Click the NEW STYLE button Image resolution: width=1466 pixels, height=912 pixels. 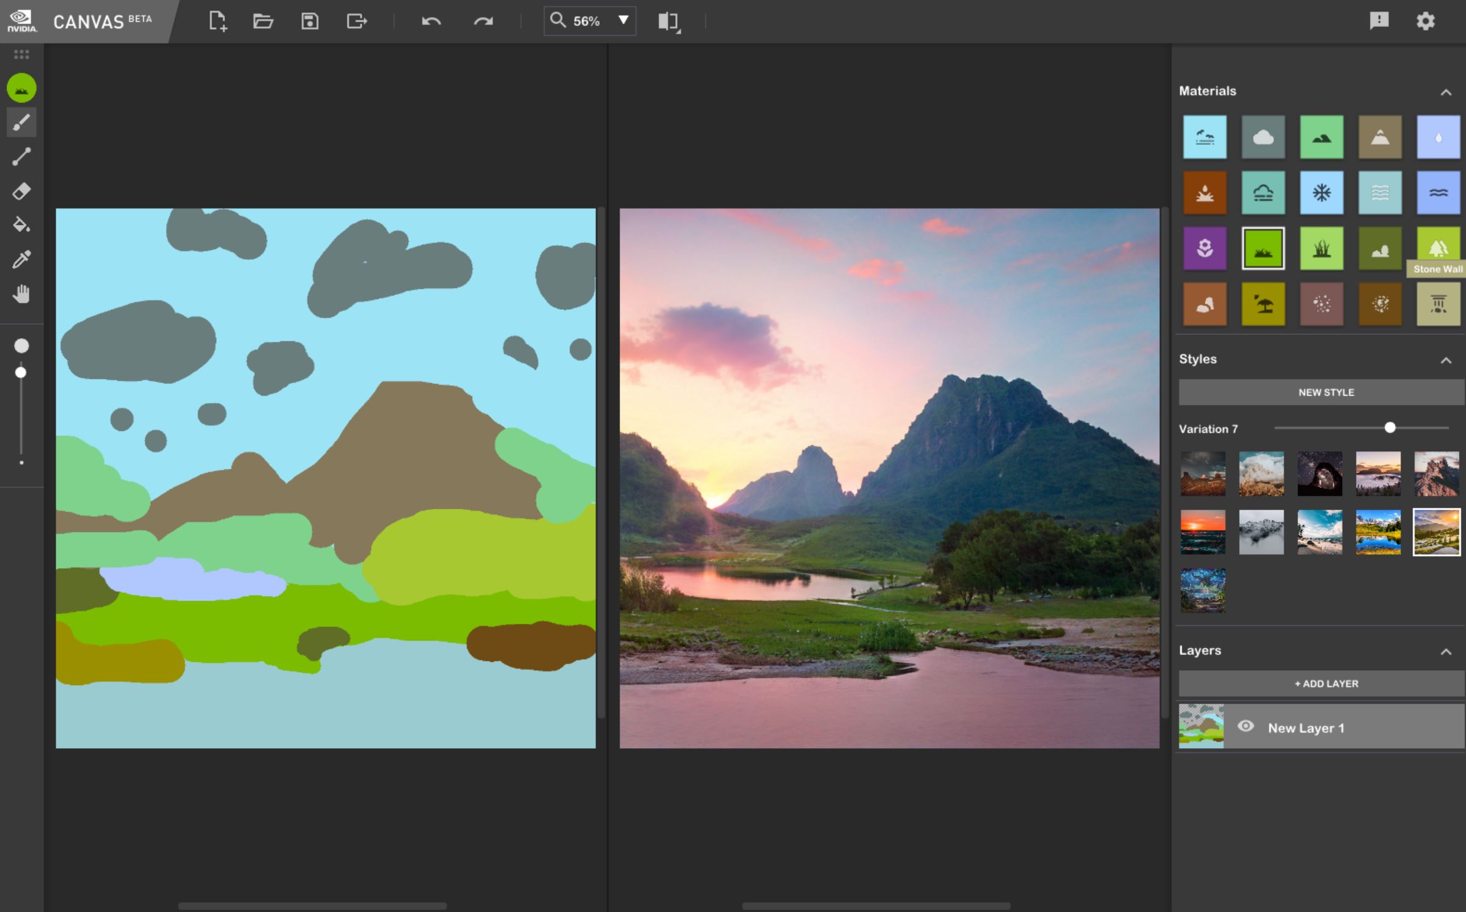tap(1325, 392)
